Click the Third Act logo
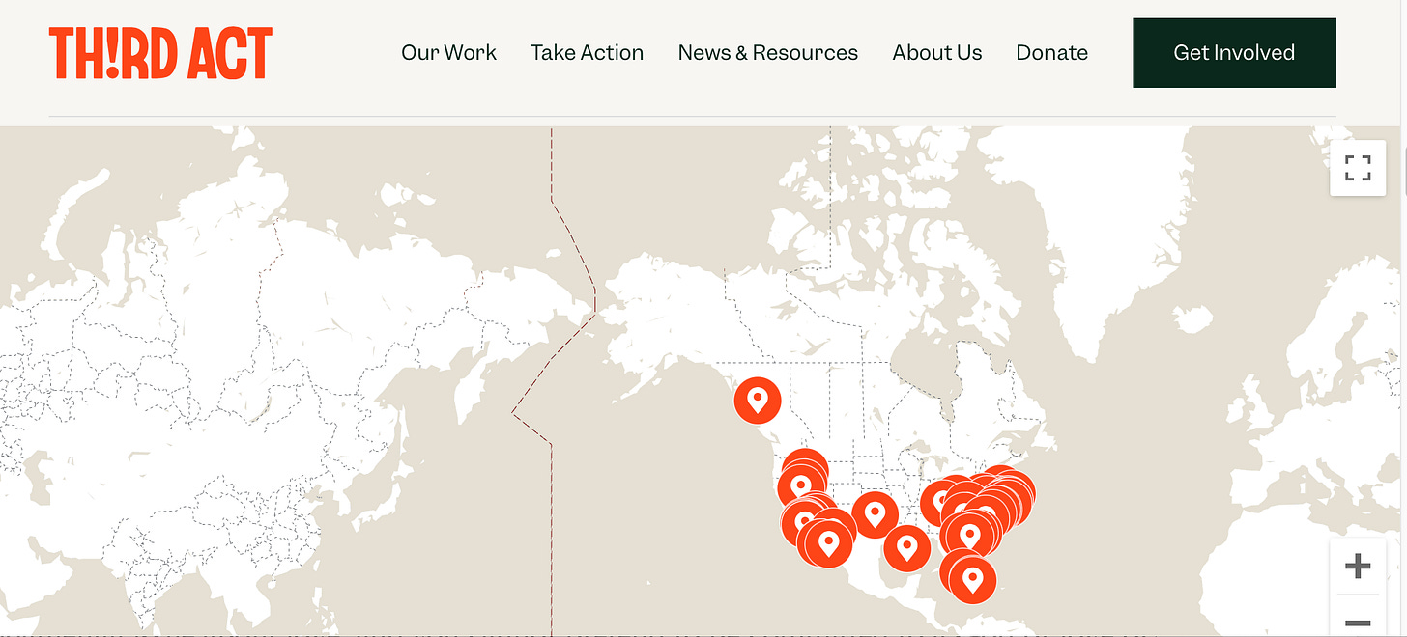The width and height of the screenshot is (1407, 637). coord(160,53)
